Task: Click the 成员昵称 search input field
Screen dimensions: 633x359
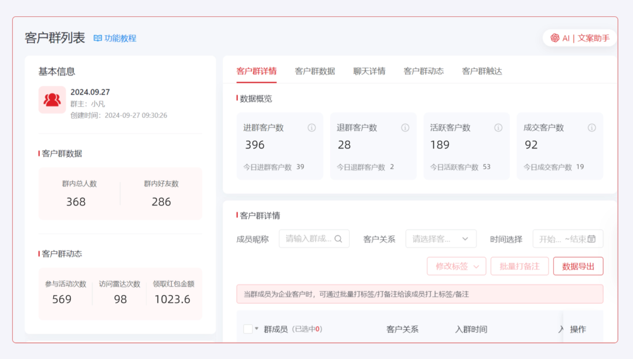Action: coord(311,239)
